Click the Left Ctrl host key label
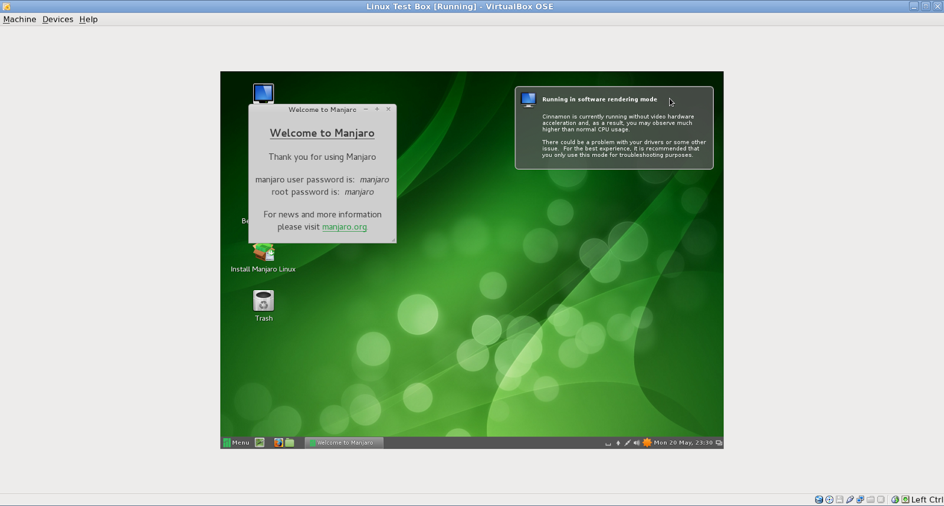This screenshot has height=506, width=944. click(x=927, y=500)
